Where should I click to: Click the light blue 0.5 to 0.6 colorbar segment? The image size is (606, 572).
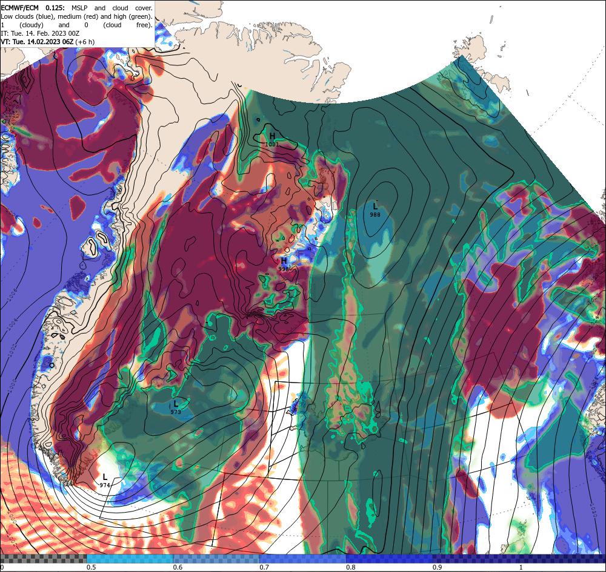130,559
